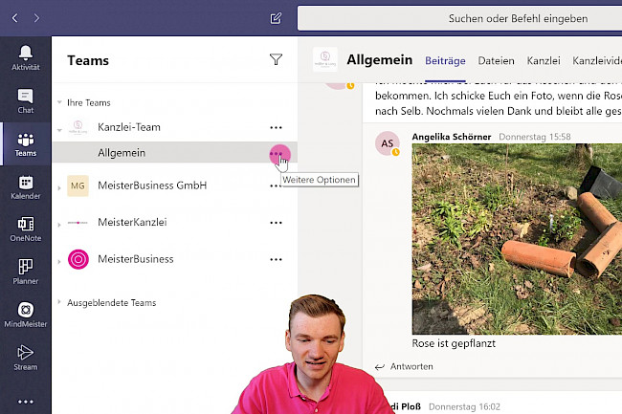This screenshot has height=414, width=622.
Task: Select the MeisterBusiness GmbH team
Action: point(152,185)
